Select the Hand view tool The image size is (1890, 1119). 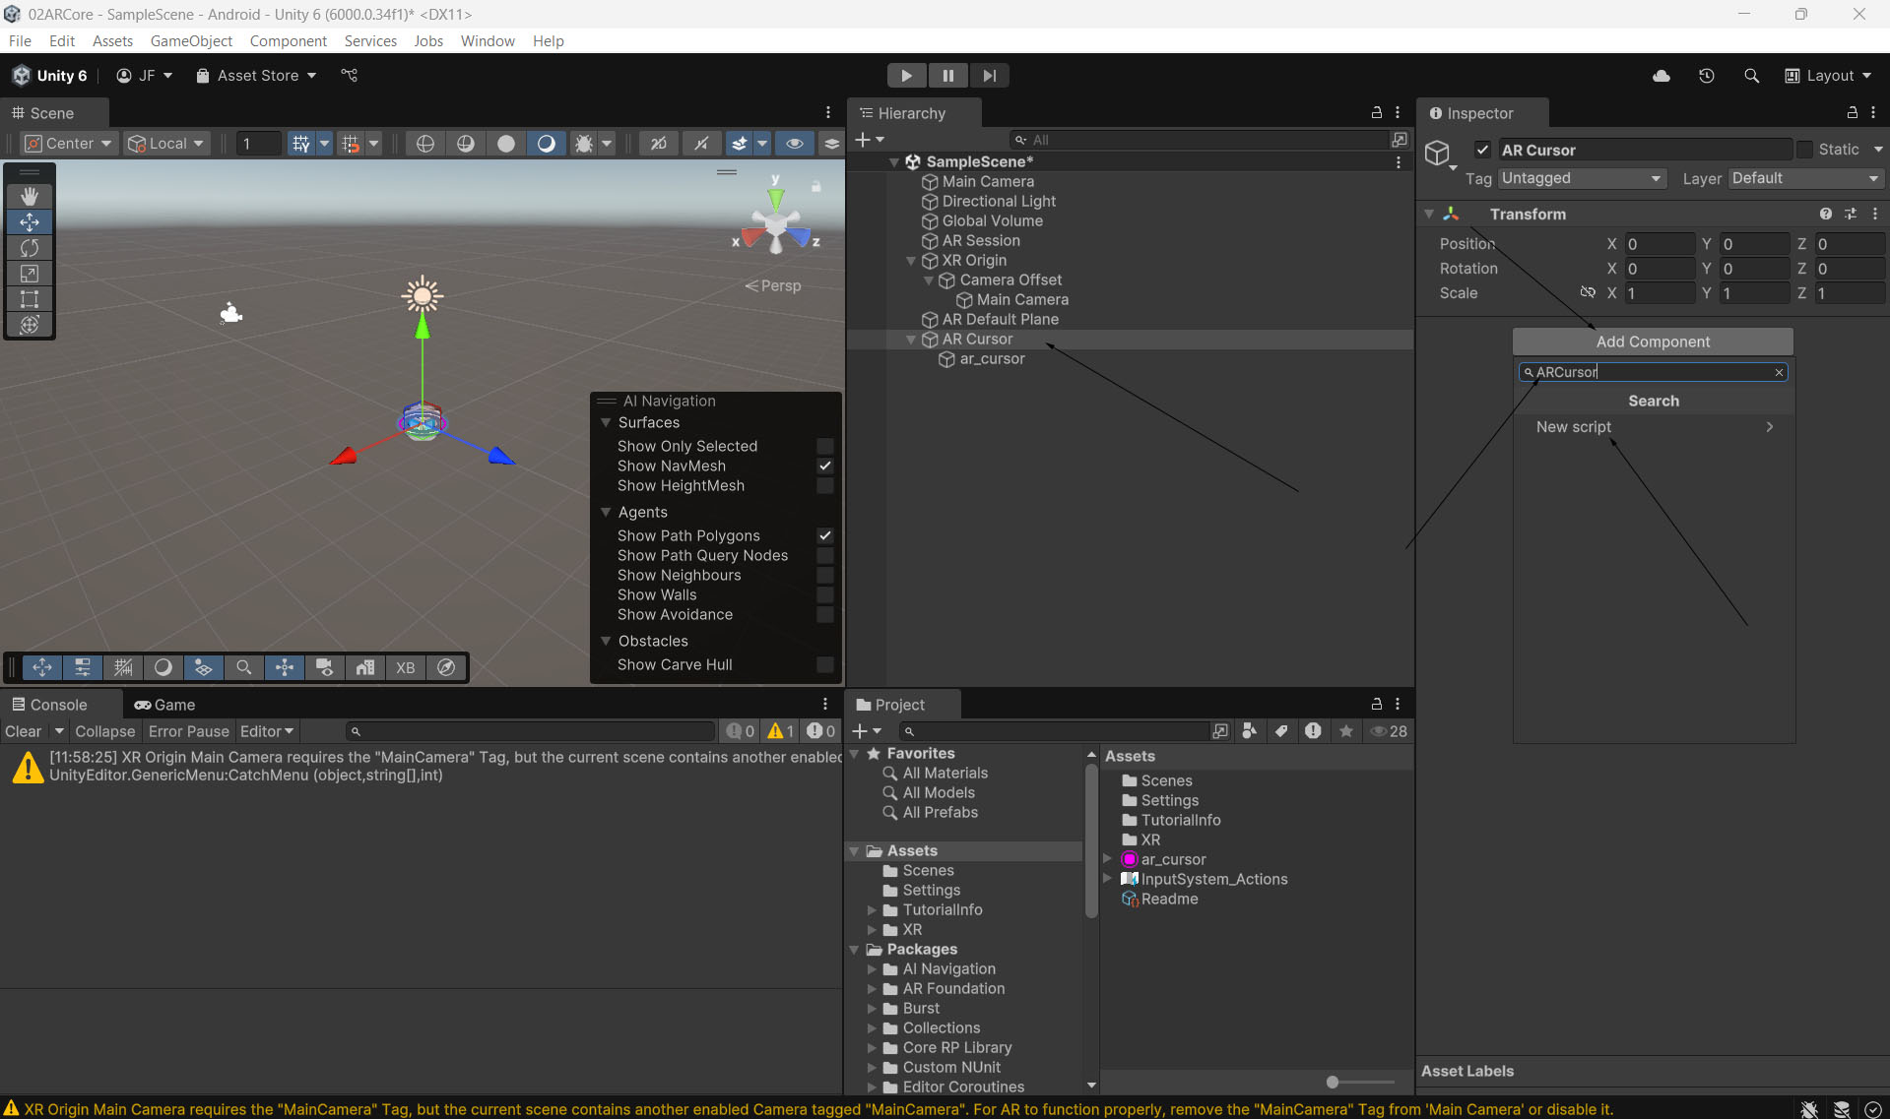pyautogui.click(x=30, y=196)
